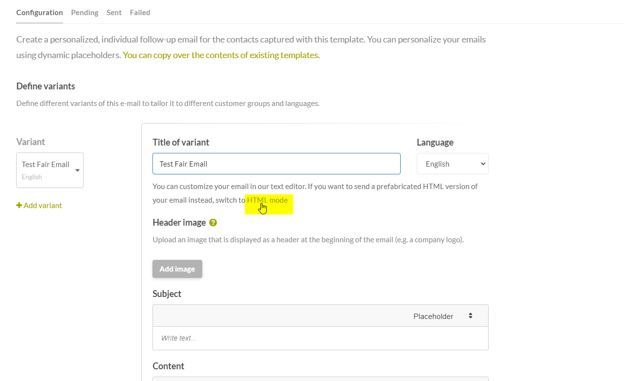Go to the Failed tab
This screenshot has width=624, height=381.
point(140,13)
